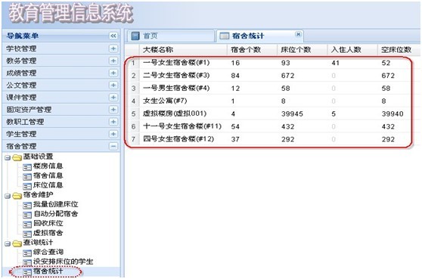This screenshot has width=422, height=279.
Task: Open 床位信息 tree item
Action: click(48, 185)
